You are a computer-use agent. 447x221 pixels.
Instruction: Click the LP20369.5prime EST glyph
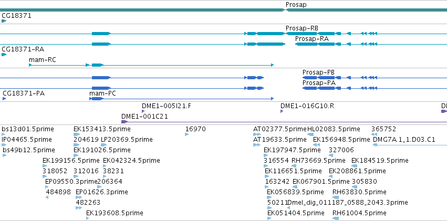click(104, 145)
